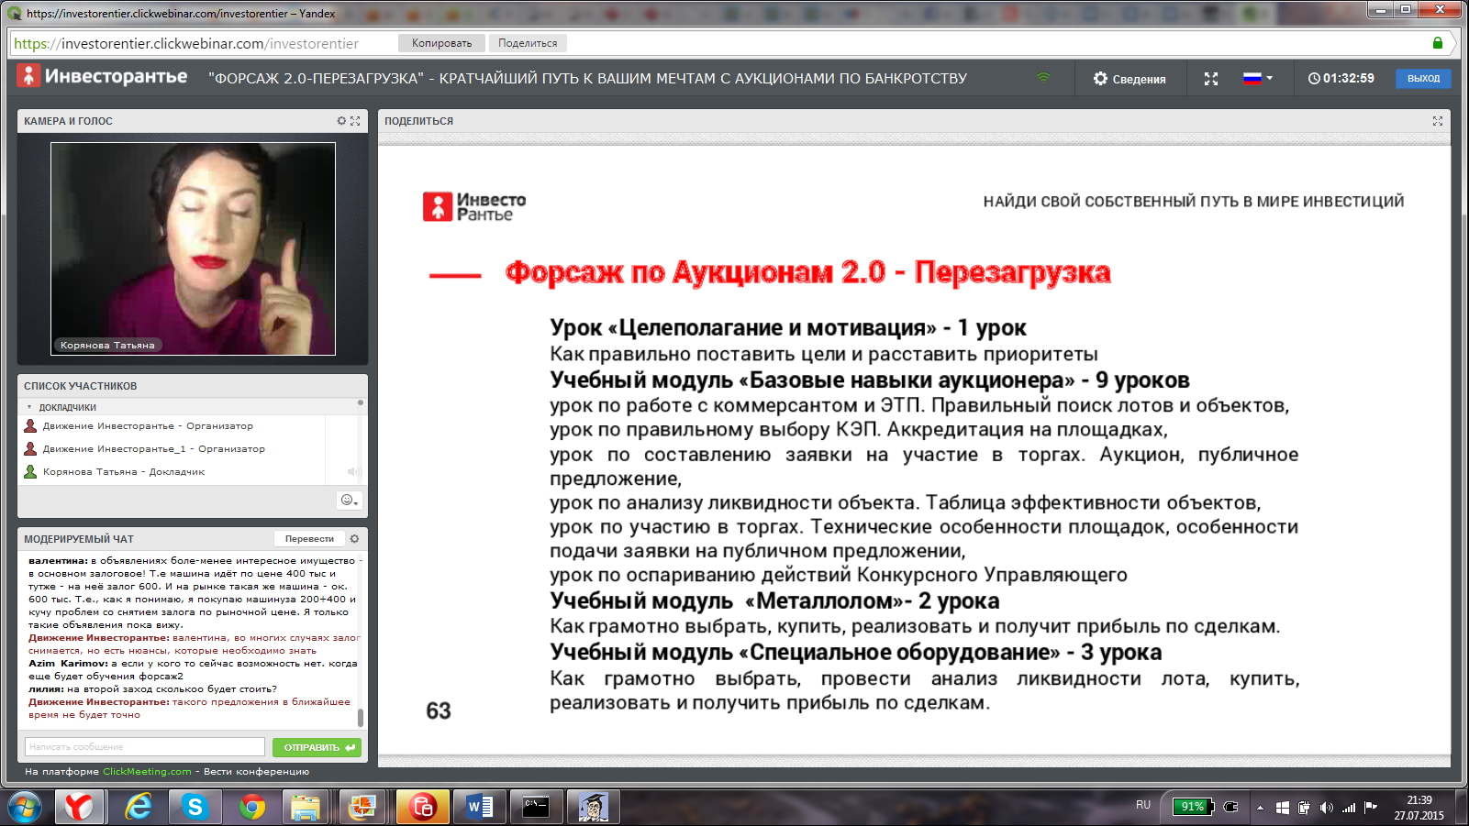This screenshot has width=1469, height=826.
Task: Open the language flag dropdown
Action: point(1258,79)
